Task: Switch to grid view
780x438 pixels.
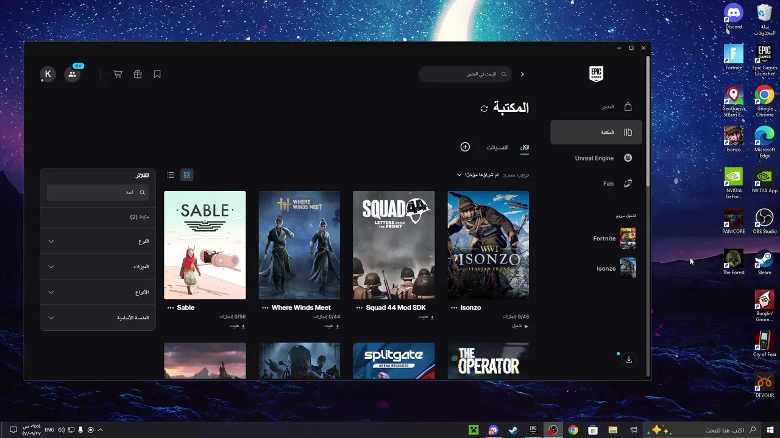Action: (x=187, y=175)
